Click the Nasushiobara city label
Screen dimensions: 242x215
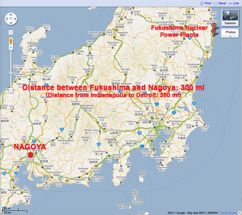(x=170, y=53)
